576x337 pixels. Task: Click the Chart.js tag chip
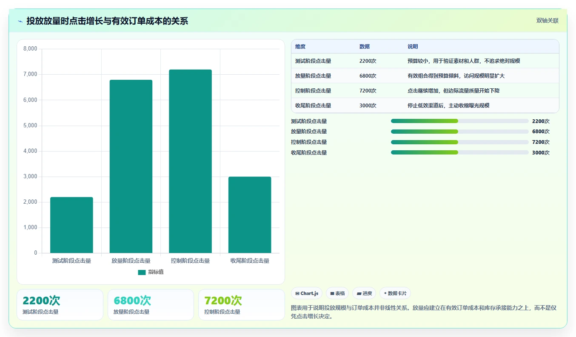pos(307,293)
